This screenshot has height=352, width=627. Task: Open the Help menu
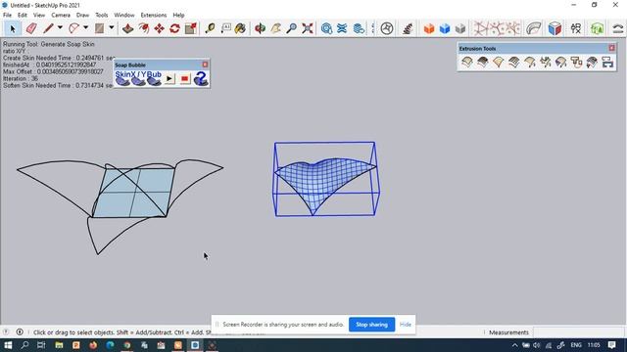click(178, 16)
